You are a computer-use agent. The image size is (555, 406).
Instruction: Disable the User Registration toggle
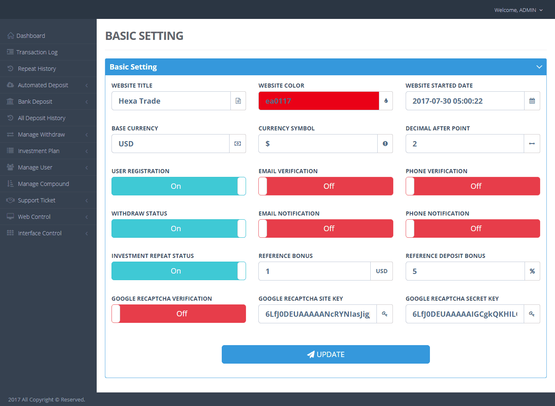point(179,186)
